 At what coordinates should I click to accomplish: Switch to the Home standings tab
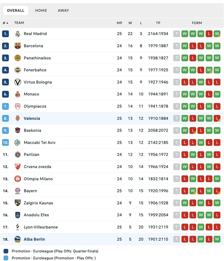pyautogui.click(x=41, y=11)
